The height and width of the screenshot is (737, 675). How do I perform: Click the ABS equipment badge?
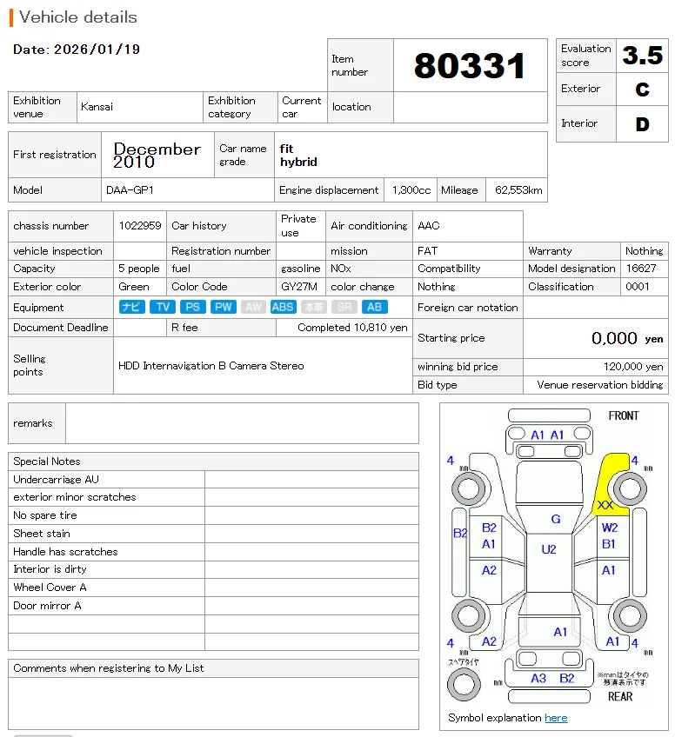click(284, 307)
